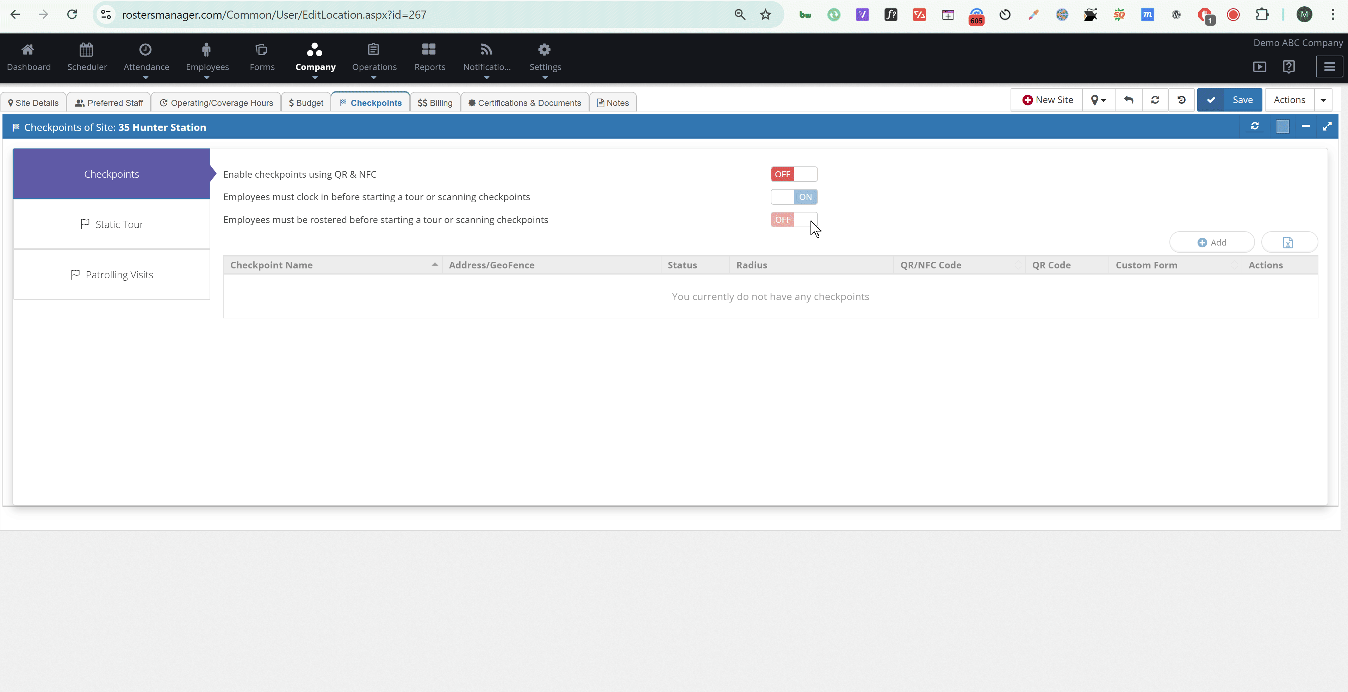The height and width of the screenshot is (692, 1348).
Task: Enable checkpoints using QR & NFC
Action: [x=793, y=174]
